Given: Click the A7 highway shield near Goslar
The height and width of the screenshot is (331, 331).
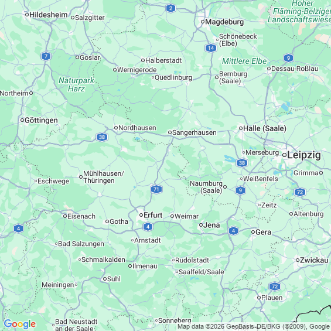Looking at the screenshot, I should click(x=46, y=56).
